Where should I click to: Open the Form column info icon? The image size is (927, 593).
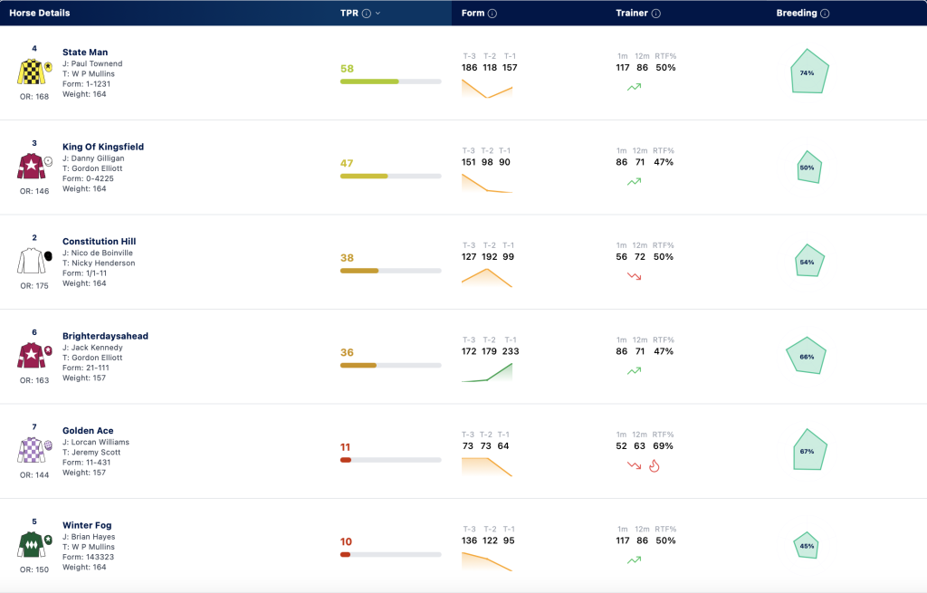point(492,13)
